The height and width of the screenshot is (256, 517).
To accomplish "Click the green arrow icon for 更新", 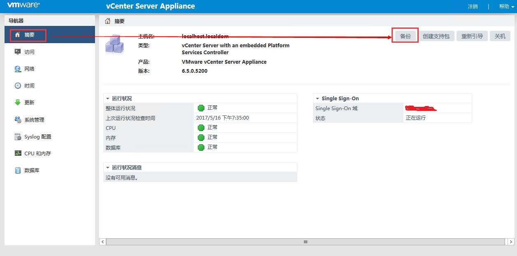I will 18,103.
